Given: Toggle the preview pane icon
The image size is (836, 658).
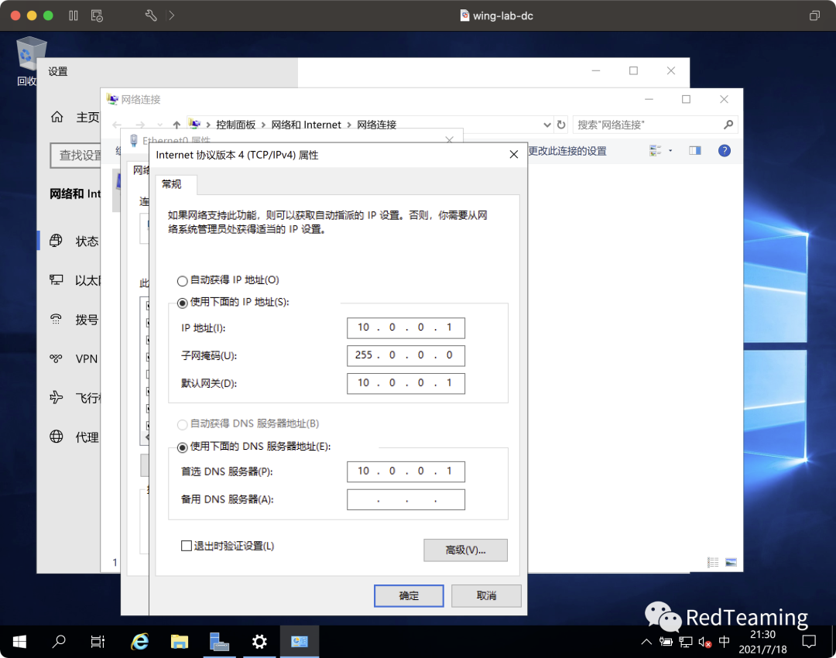Looking at the screenshot, I should 694,151.
